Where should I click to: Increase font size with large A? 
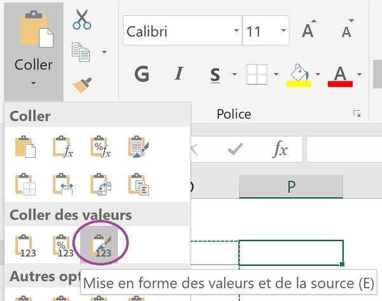pos(308,29)
